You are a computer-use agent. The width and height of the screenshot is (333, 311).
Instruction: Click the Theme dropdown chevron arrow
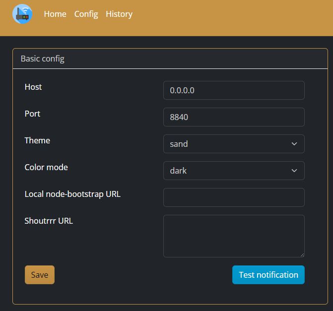coord(294,144)
